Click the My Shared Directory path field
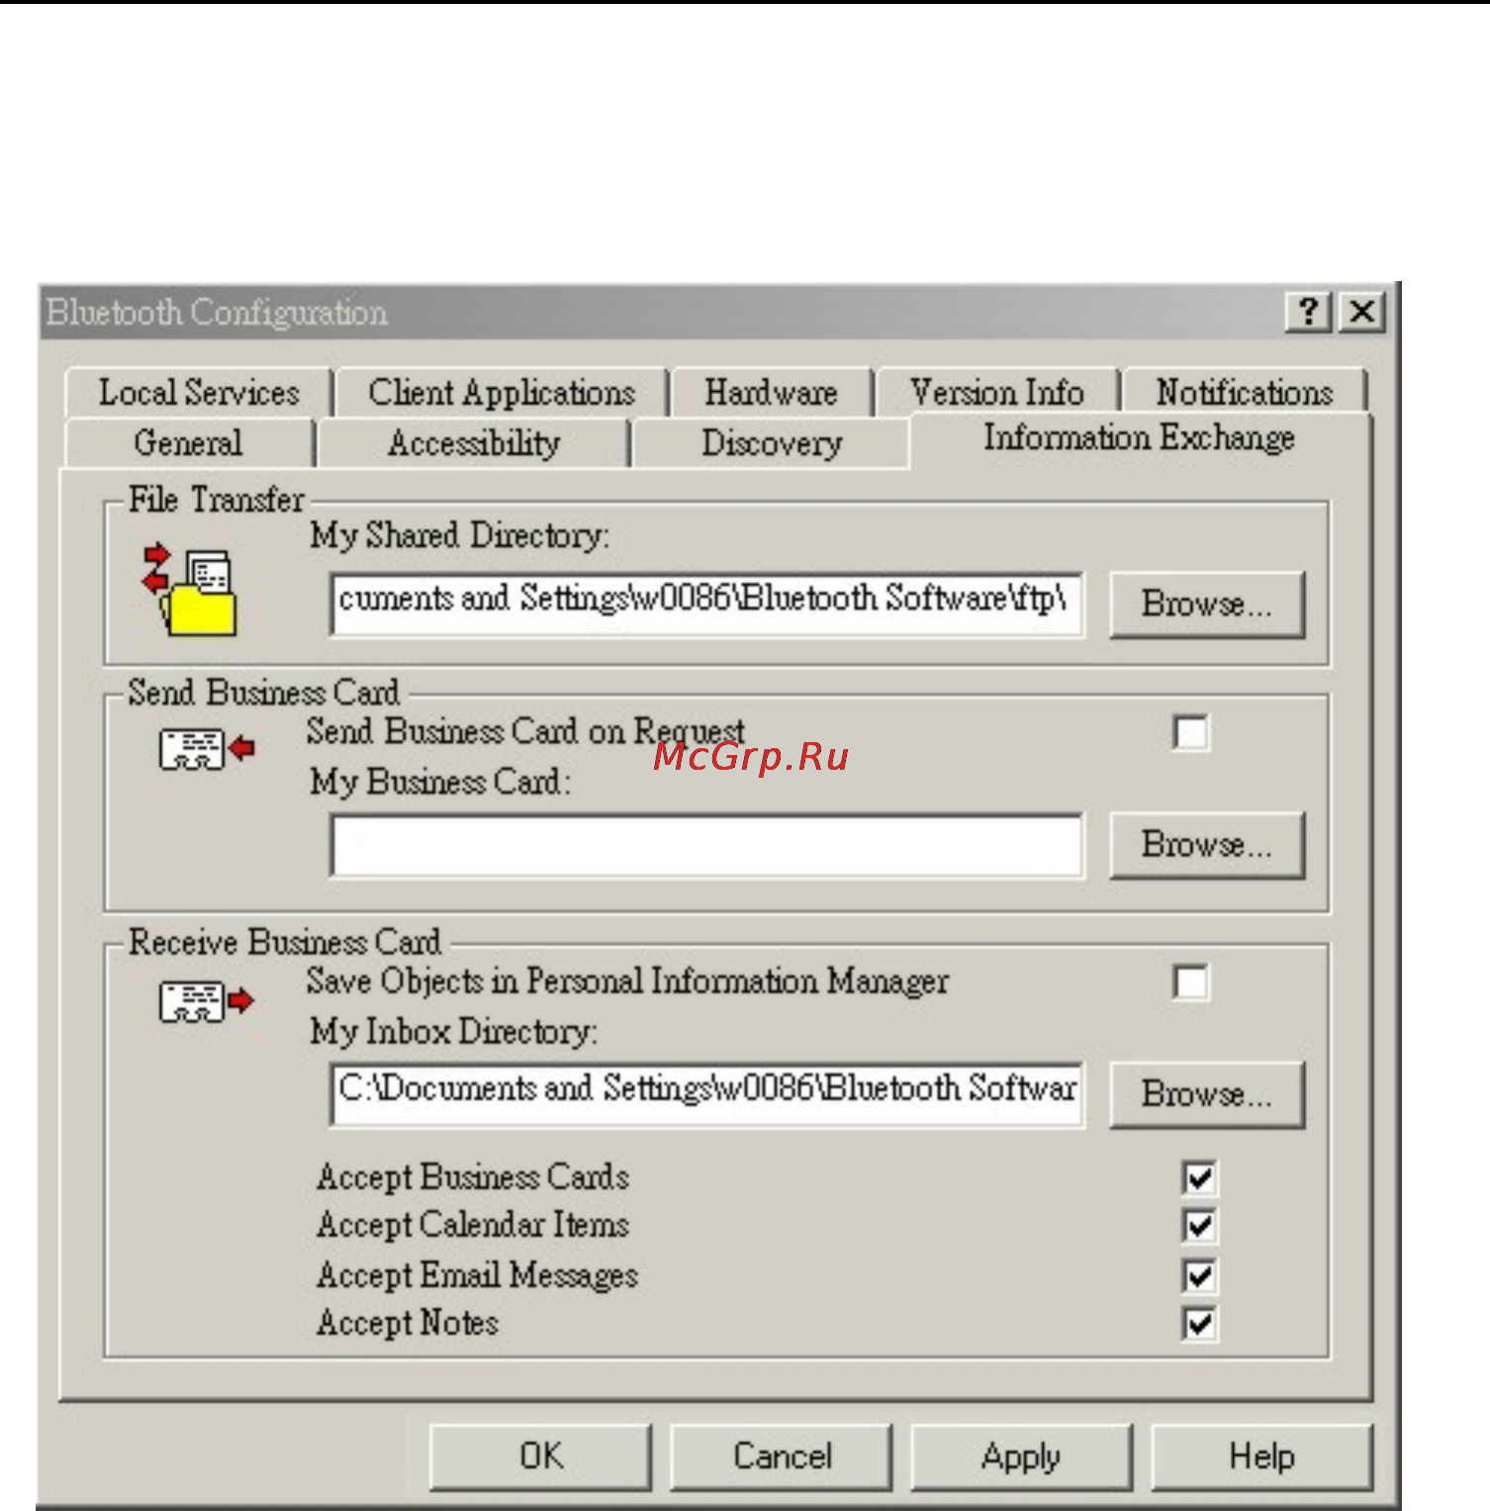The image size is (1490, 1511). point(706,603)
